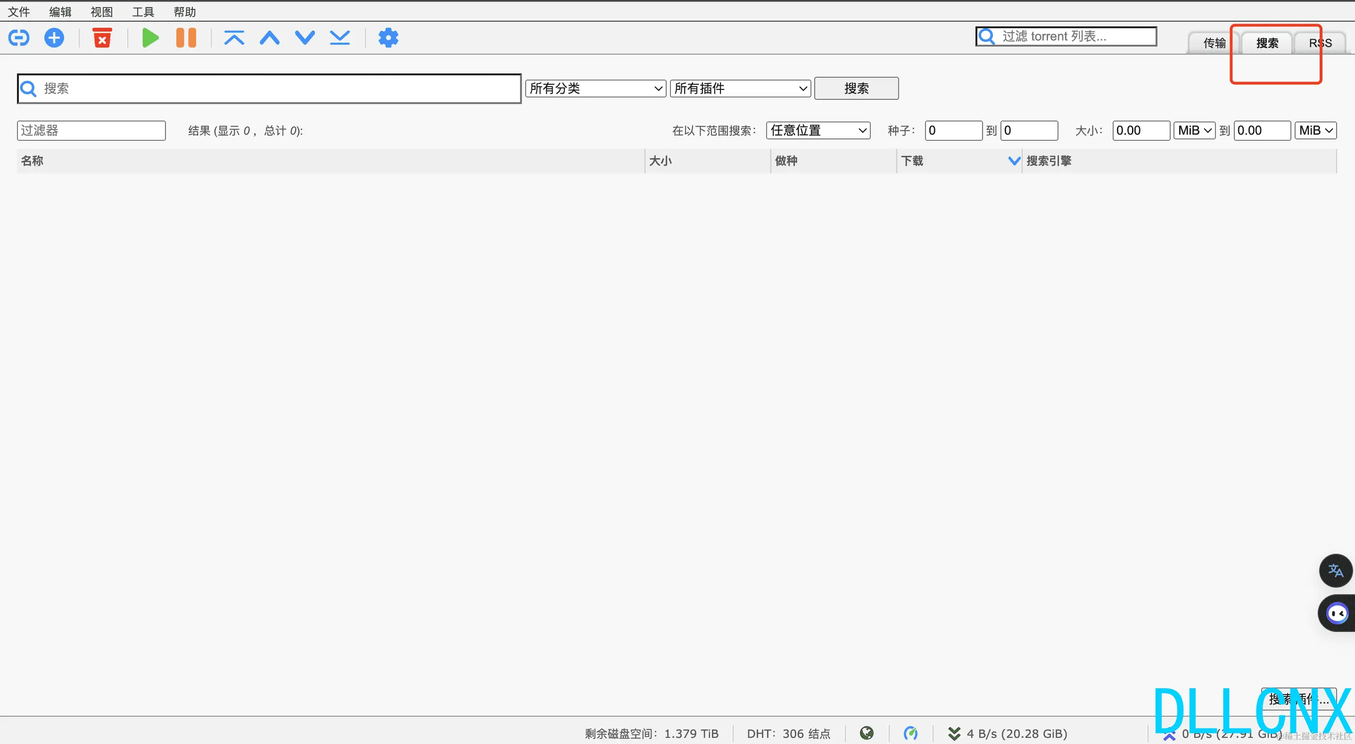
Task: Click the add torrent link icon
Action: (19, 38)
